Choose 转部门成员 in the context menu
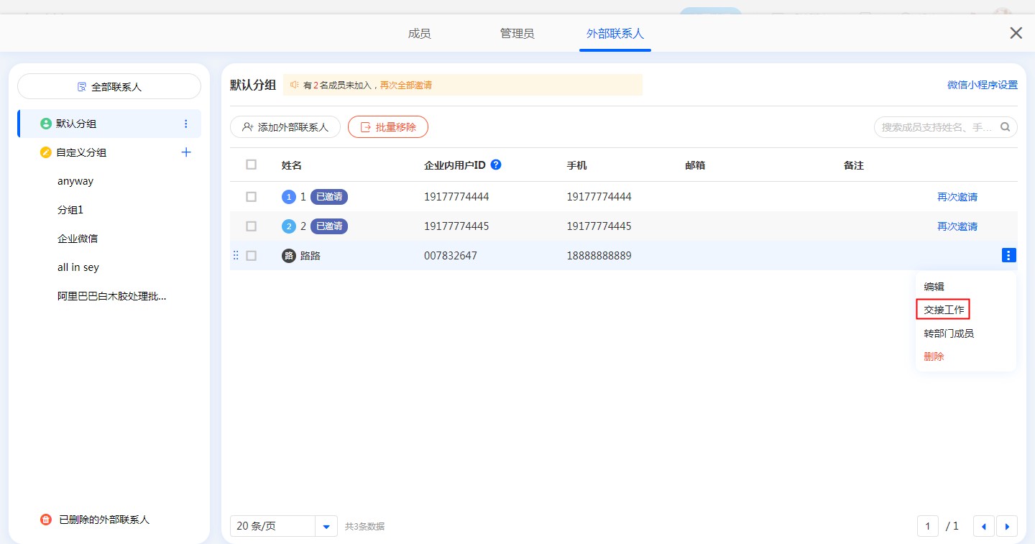This screenshot has width=1035, height=544. pyautogui.click(x=948, y=333)
